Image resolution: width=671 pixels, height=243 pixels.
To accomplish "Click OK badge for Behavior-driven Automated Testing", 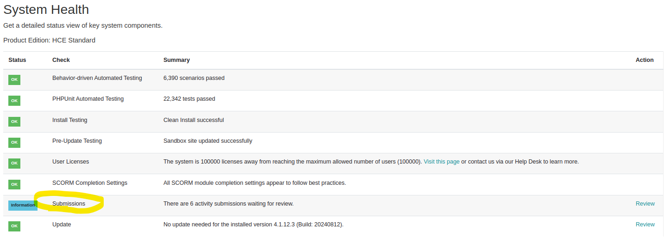I will point(14,79).
